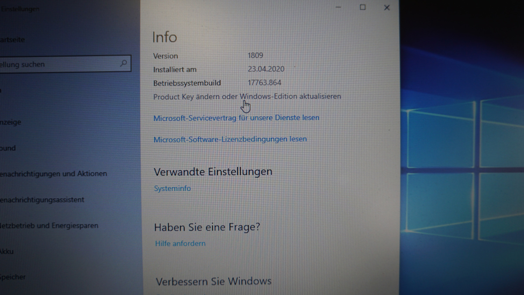The image size is (524, 295).
Task: Select the install date 23.04.2020
Action: tap(266, 69)
